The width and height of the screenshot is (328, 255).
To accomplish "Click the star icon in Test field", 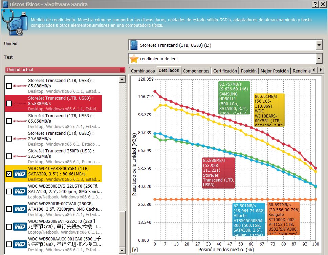I will click(x=134, y=59).
